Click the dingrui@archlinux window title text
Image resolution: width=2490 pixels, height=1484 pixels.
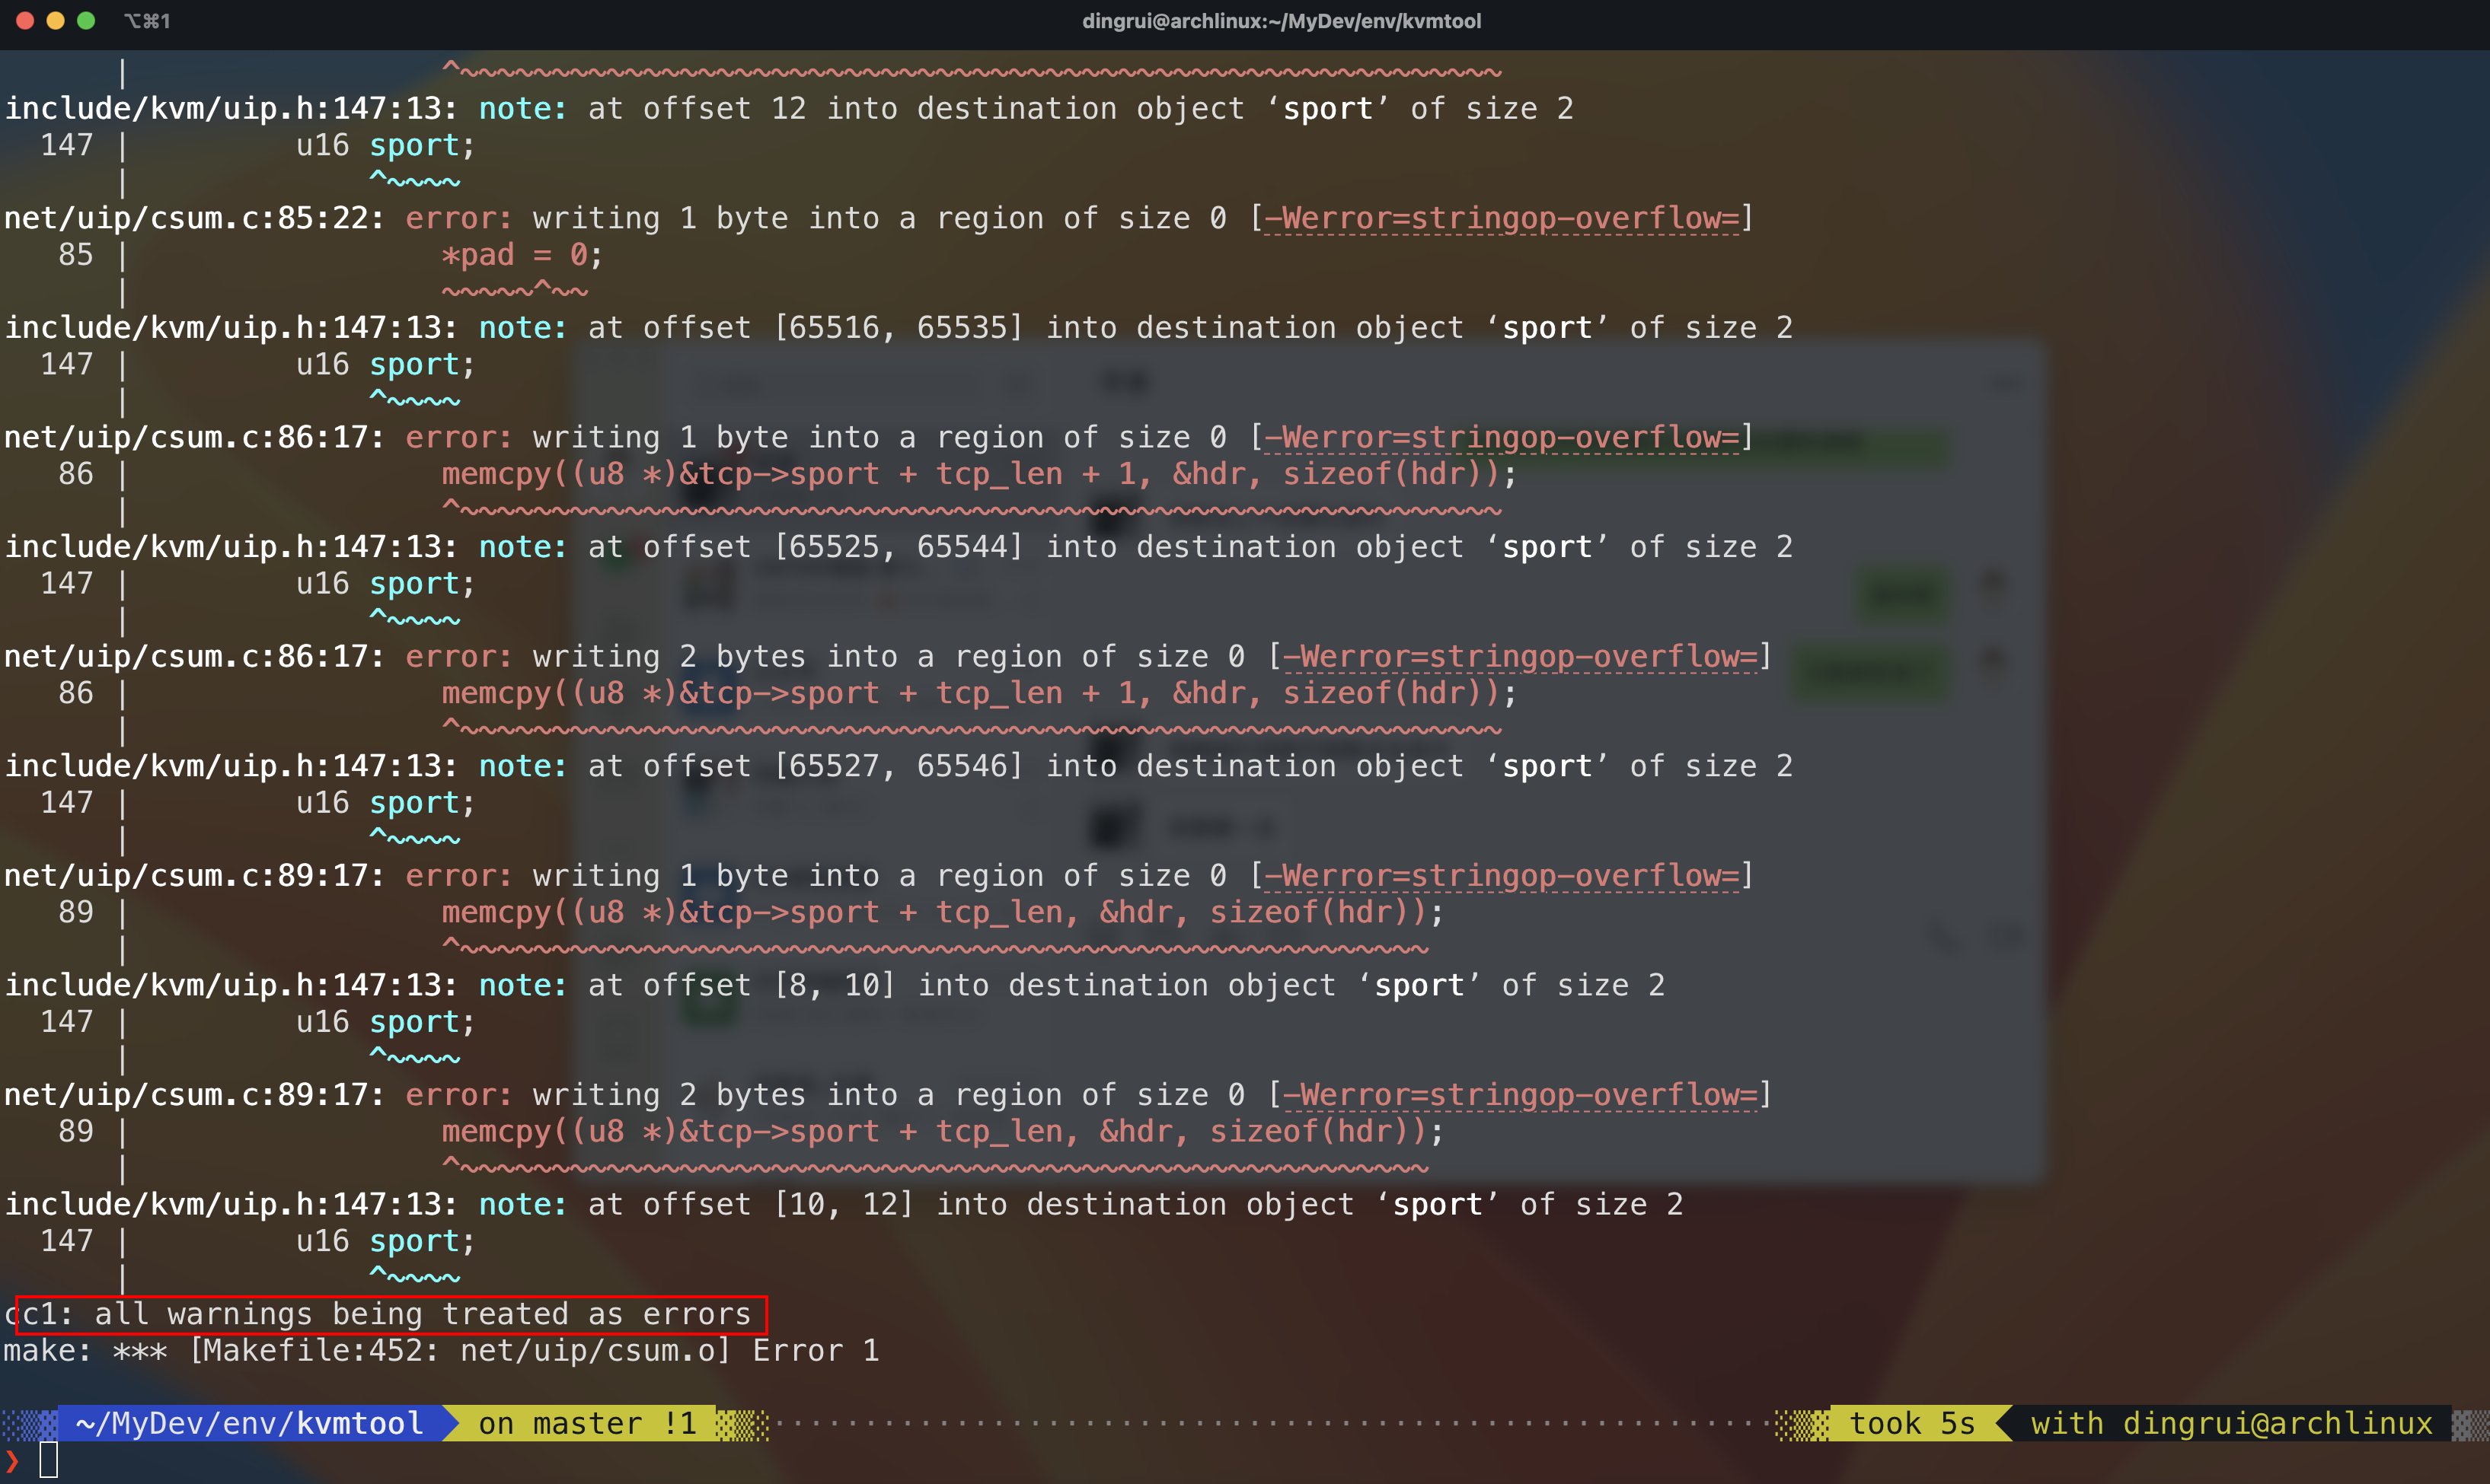pyautogui.click(x=1281, y=21)
